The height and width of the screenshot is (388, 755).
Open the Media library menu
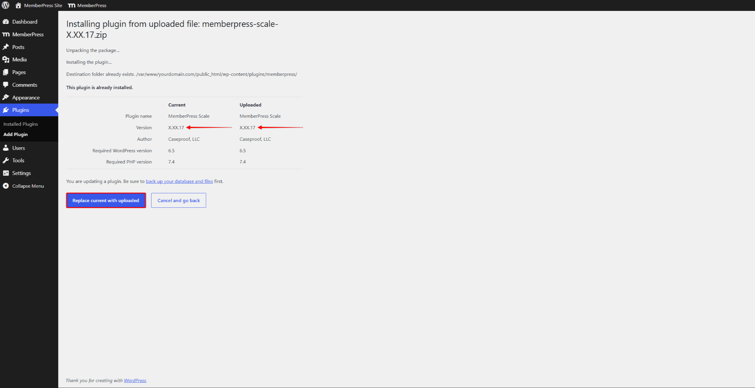coord(29,60)
